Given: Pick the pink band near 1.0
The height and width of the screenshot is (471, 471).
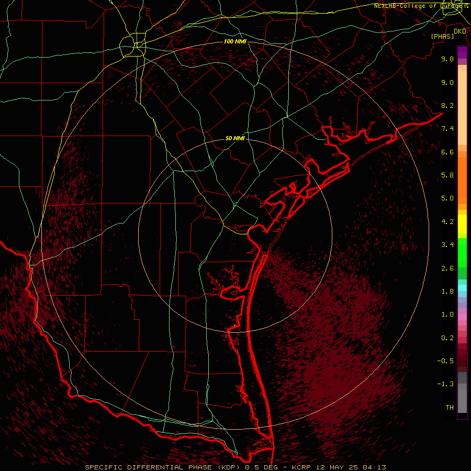Looking at the screenshot, I should pyautogui.click(x=462, y=317).
